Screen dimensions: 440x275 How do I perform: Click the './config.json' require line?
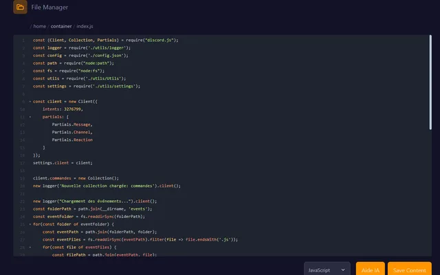(x=80, y=56)
